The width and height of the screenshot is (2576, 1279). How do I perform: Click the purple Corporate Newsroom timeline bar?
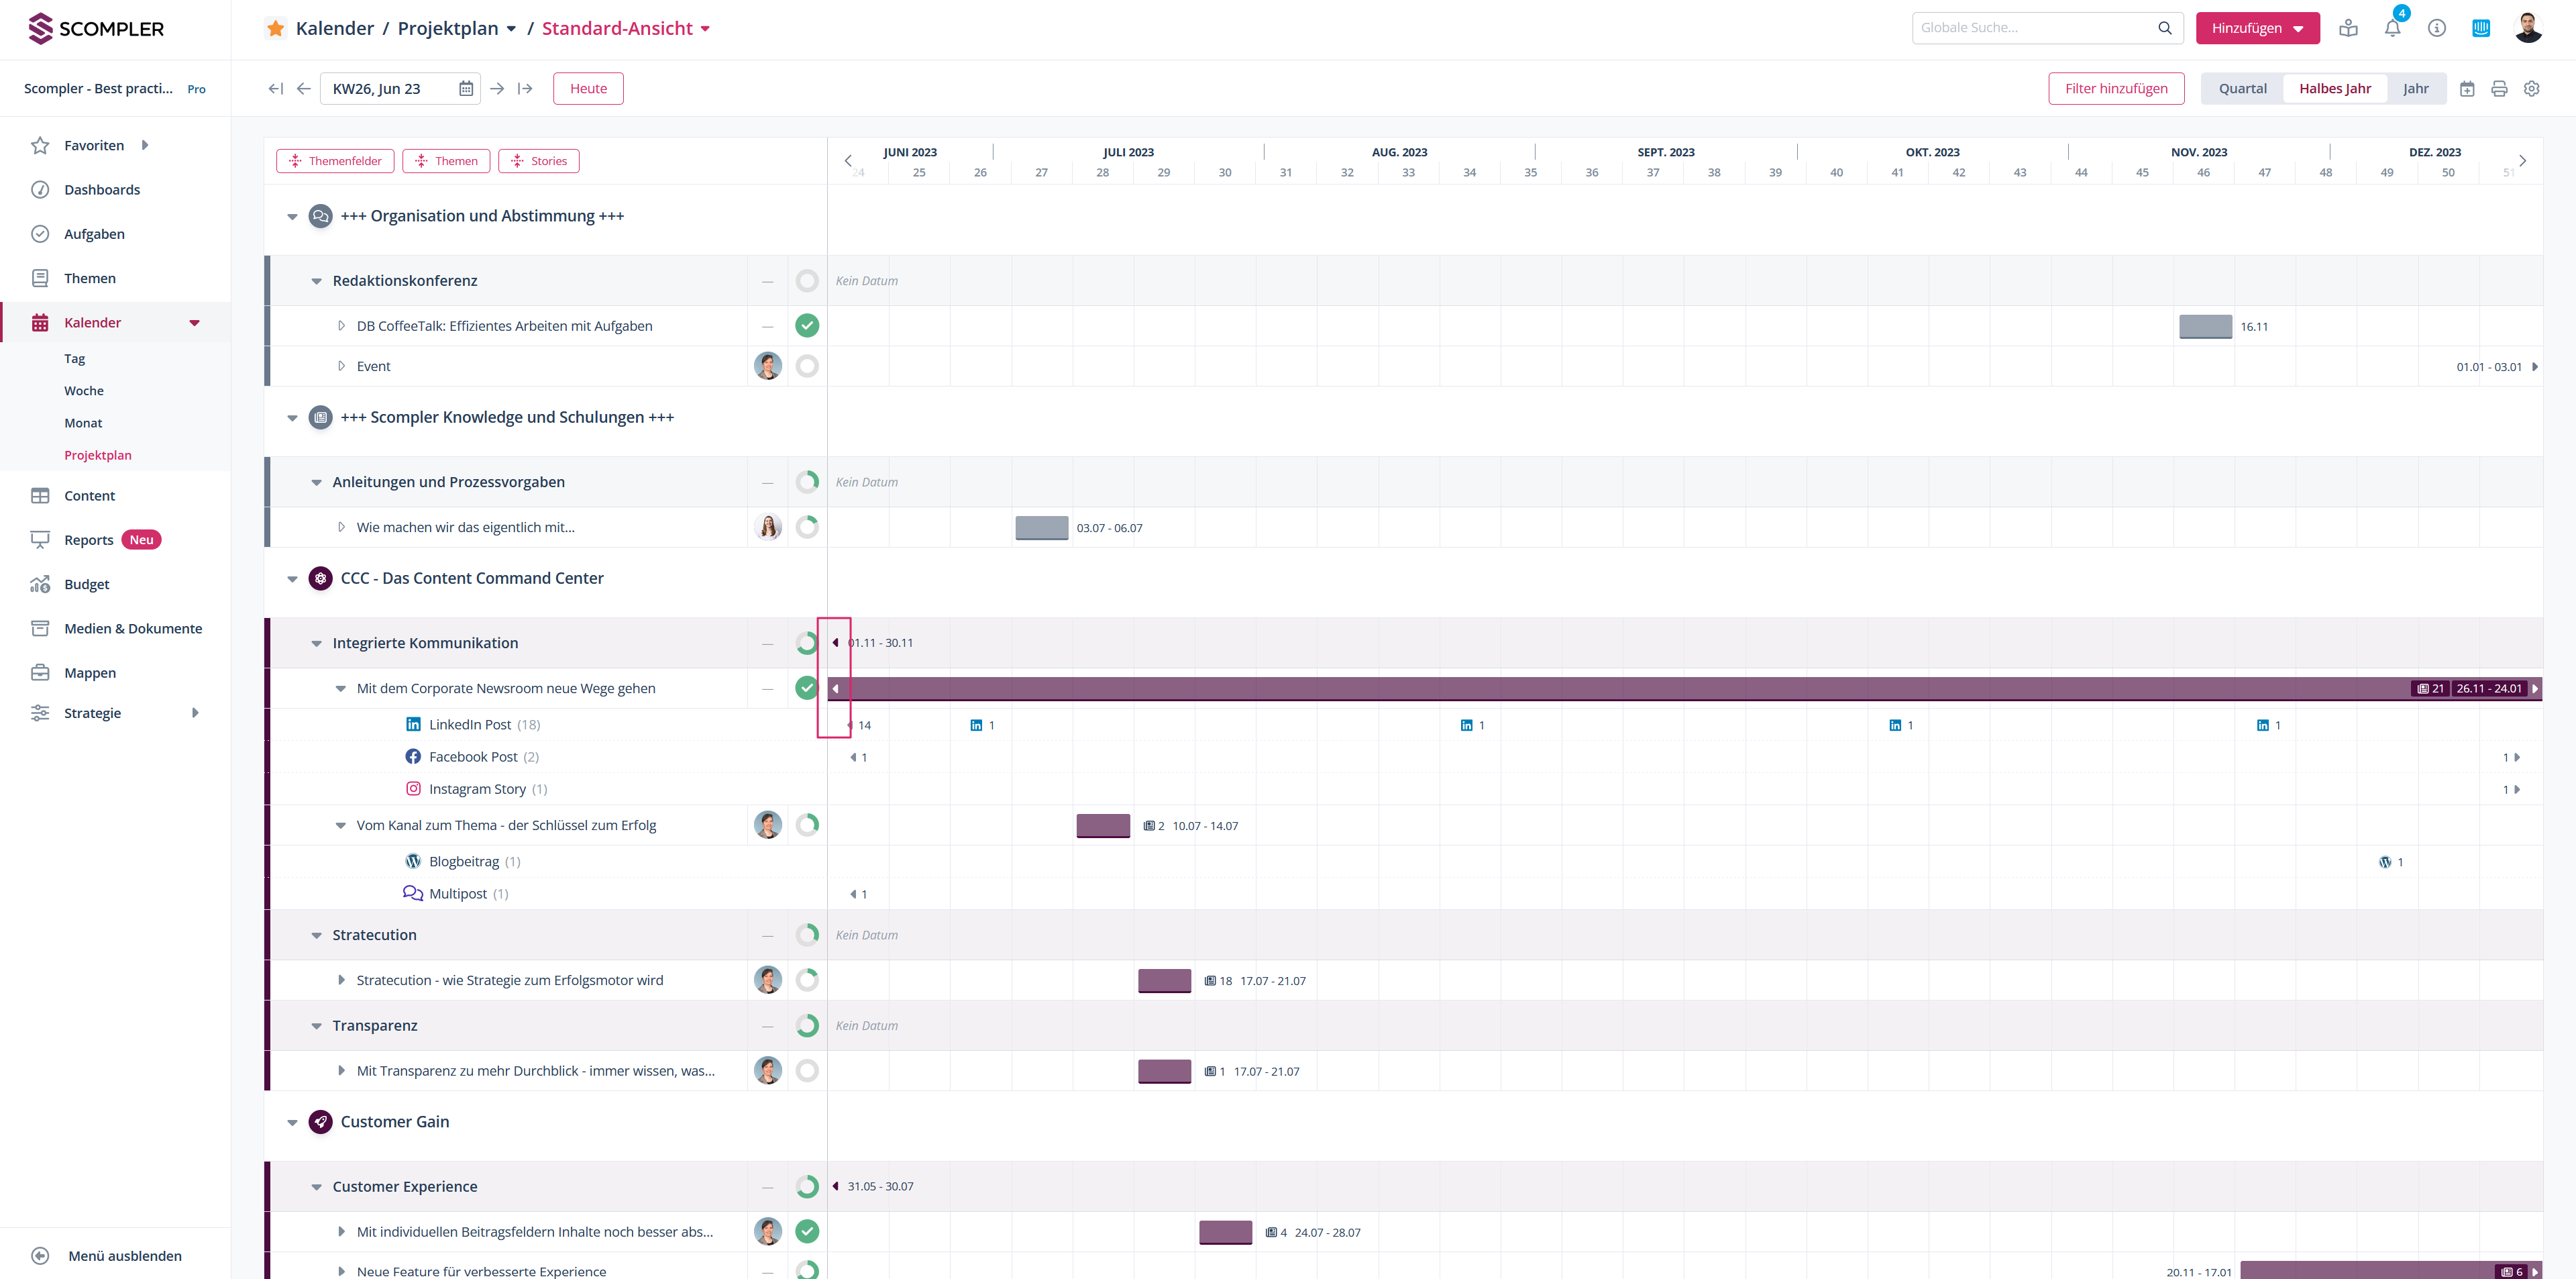(x=1600, y=688)
